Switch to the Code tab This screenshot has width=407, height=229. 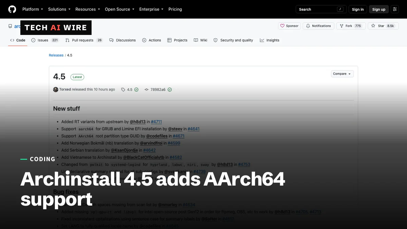(x=18, y=40)
